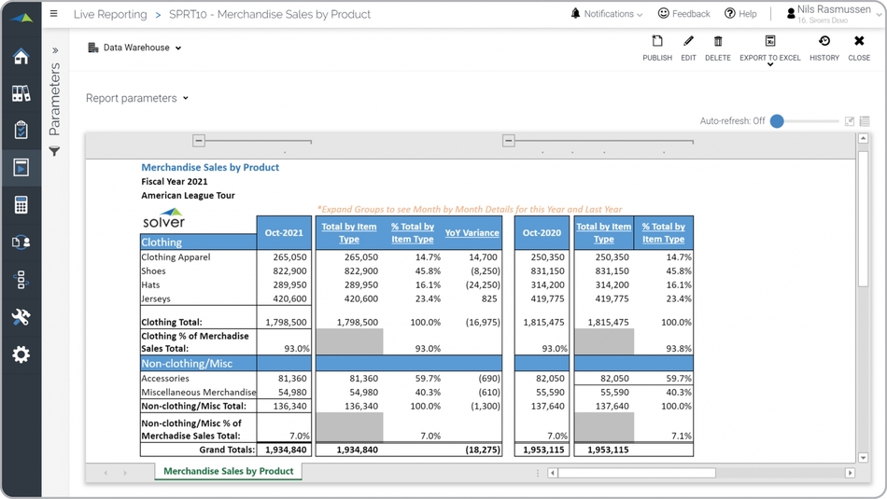
Task: Click the Publish icon
Action: (657, 48)
